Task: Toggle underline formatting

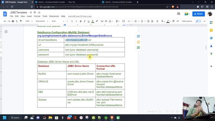Action: [x=89, y=21]
